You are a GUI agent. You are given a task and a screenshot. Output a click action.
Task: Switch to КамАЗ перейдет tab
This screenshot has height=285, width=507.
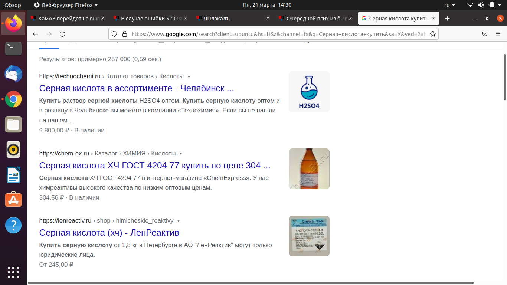68,18
